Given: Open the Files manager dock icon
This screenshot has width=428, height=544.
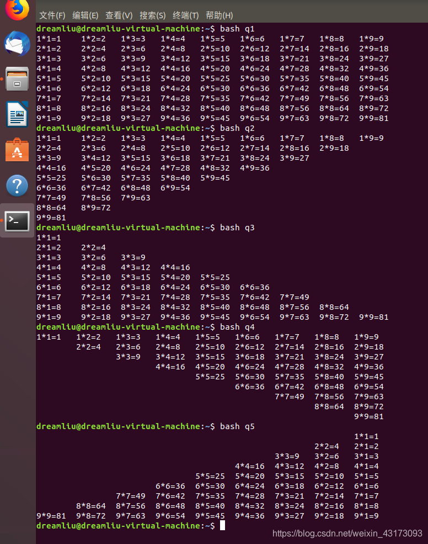Looking at the screenshot, I should [x=17, y=79].
